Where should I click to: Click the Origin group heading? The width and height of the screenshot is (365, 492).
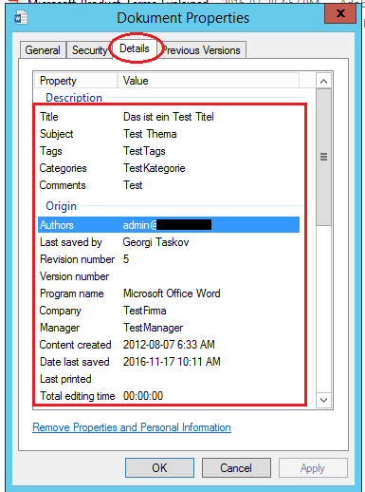(62, 206)
